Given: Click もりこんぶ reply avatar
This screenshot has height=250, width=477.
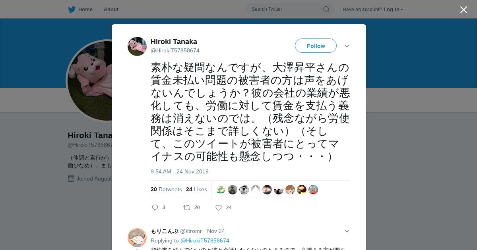Looking at the screenshot, I should coord(137,238).
